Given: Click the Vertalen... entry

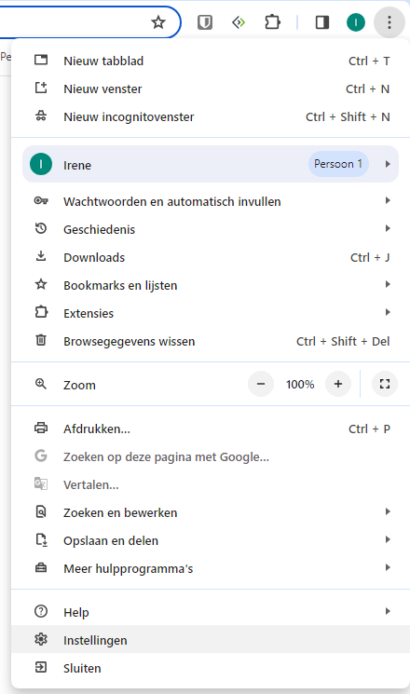Looking at the screenshot, I should pyautogui.click(x=211, y=484).
